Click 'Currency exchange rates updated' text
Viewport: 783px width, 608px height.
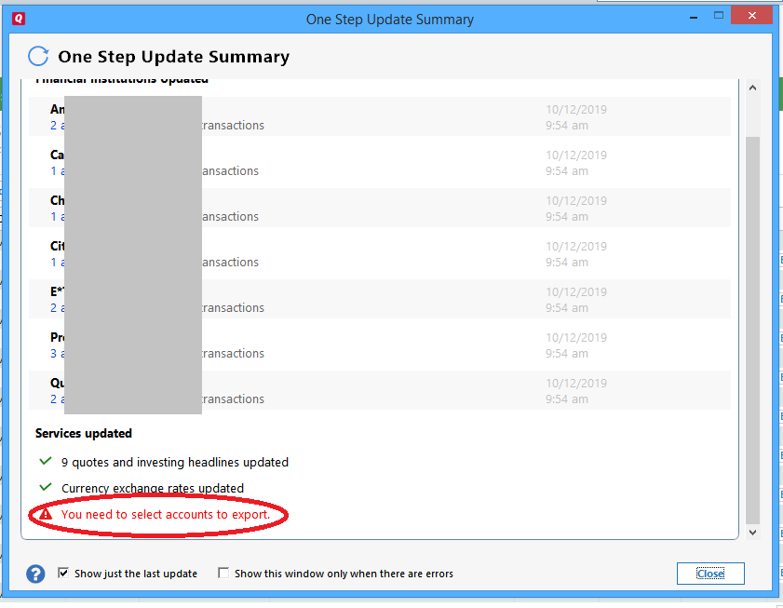point(153,488)
